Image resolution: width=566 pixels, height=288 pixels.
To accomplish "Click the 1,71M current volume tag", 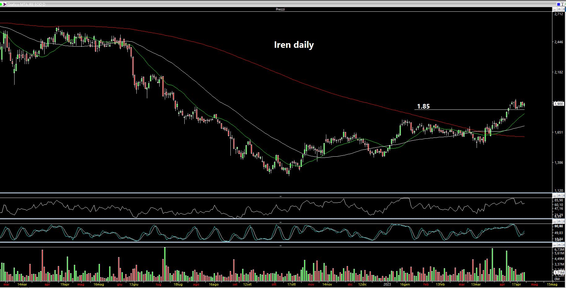I will 559,273.
